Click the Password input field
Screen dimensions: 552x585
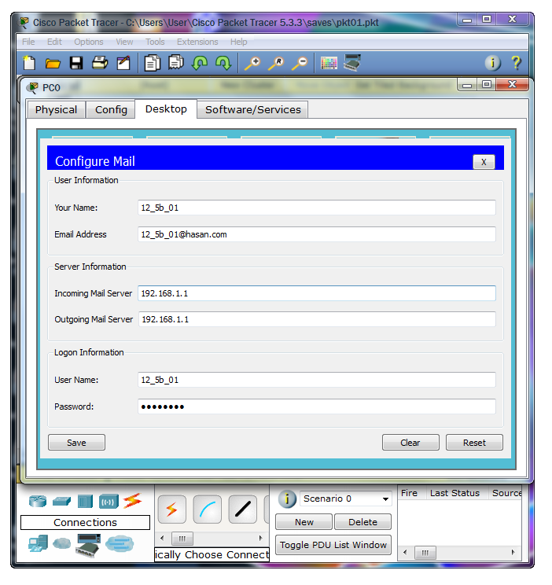coord(316,407)
